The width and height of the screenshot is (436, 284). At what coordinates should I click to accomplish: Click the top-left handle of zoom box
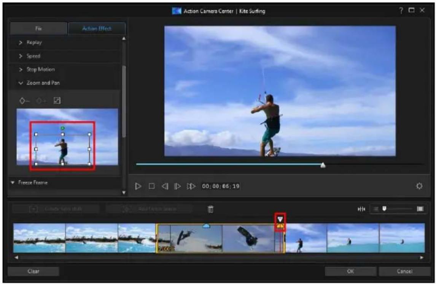pyautogui.click(x=36, y=134)
